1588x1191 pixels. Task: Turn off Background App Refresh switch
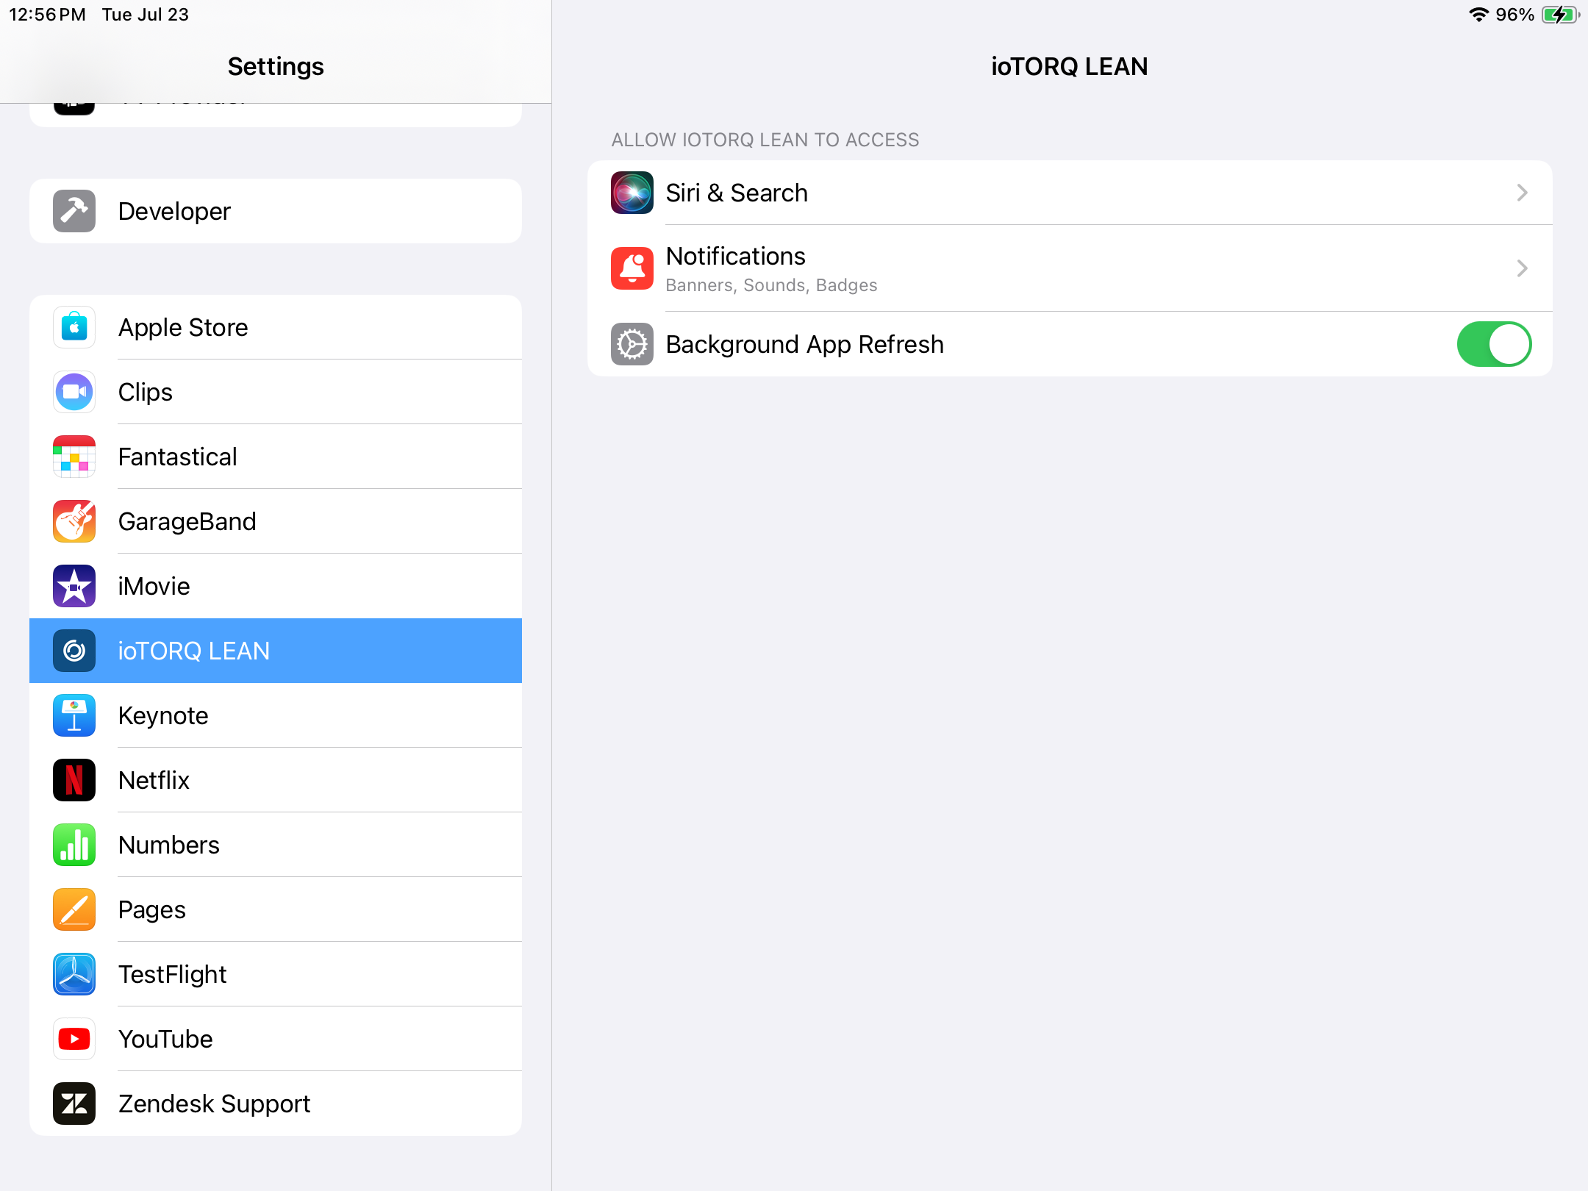pyautogui.click(x=1494, y=344)
